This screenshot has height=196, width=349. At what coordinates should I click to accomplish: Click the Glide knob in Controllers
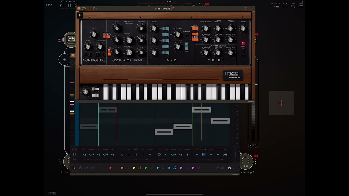pyautogui.click(x=88, y=47)
